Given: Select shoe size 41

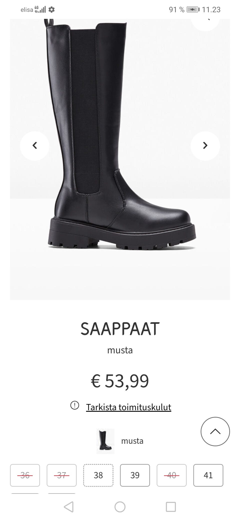Looking at the screenshot, I should (x=208, y=475).
